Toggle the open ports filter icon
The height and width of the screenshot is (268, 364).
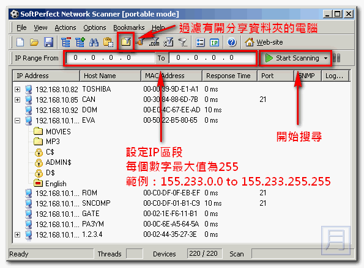(141, 42)
